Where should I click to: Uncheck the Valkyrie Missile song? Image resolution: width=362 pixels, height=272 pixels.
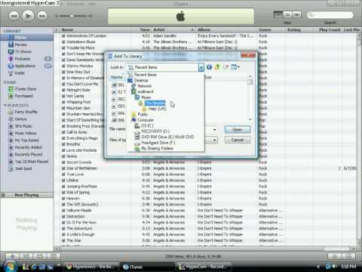(63, 210)
